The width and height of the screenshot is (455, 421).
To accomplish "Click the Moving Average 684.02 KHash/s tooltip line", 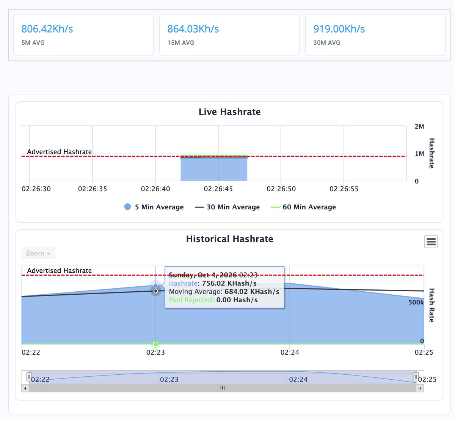I will 224,292.
